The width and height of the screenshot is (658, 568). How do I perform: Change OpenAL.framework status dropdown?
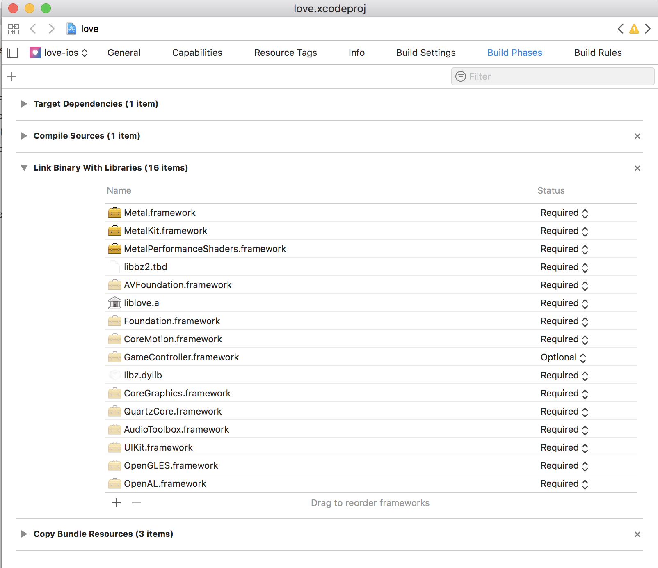[564, 484]
